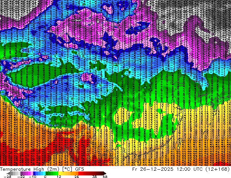This screenshot has width=231, height=178.
Task: Select the '48' legend scale label
Action: [105, 177]
